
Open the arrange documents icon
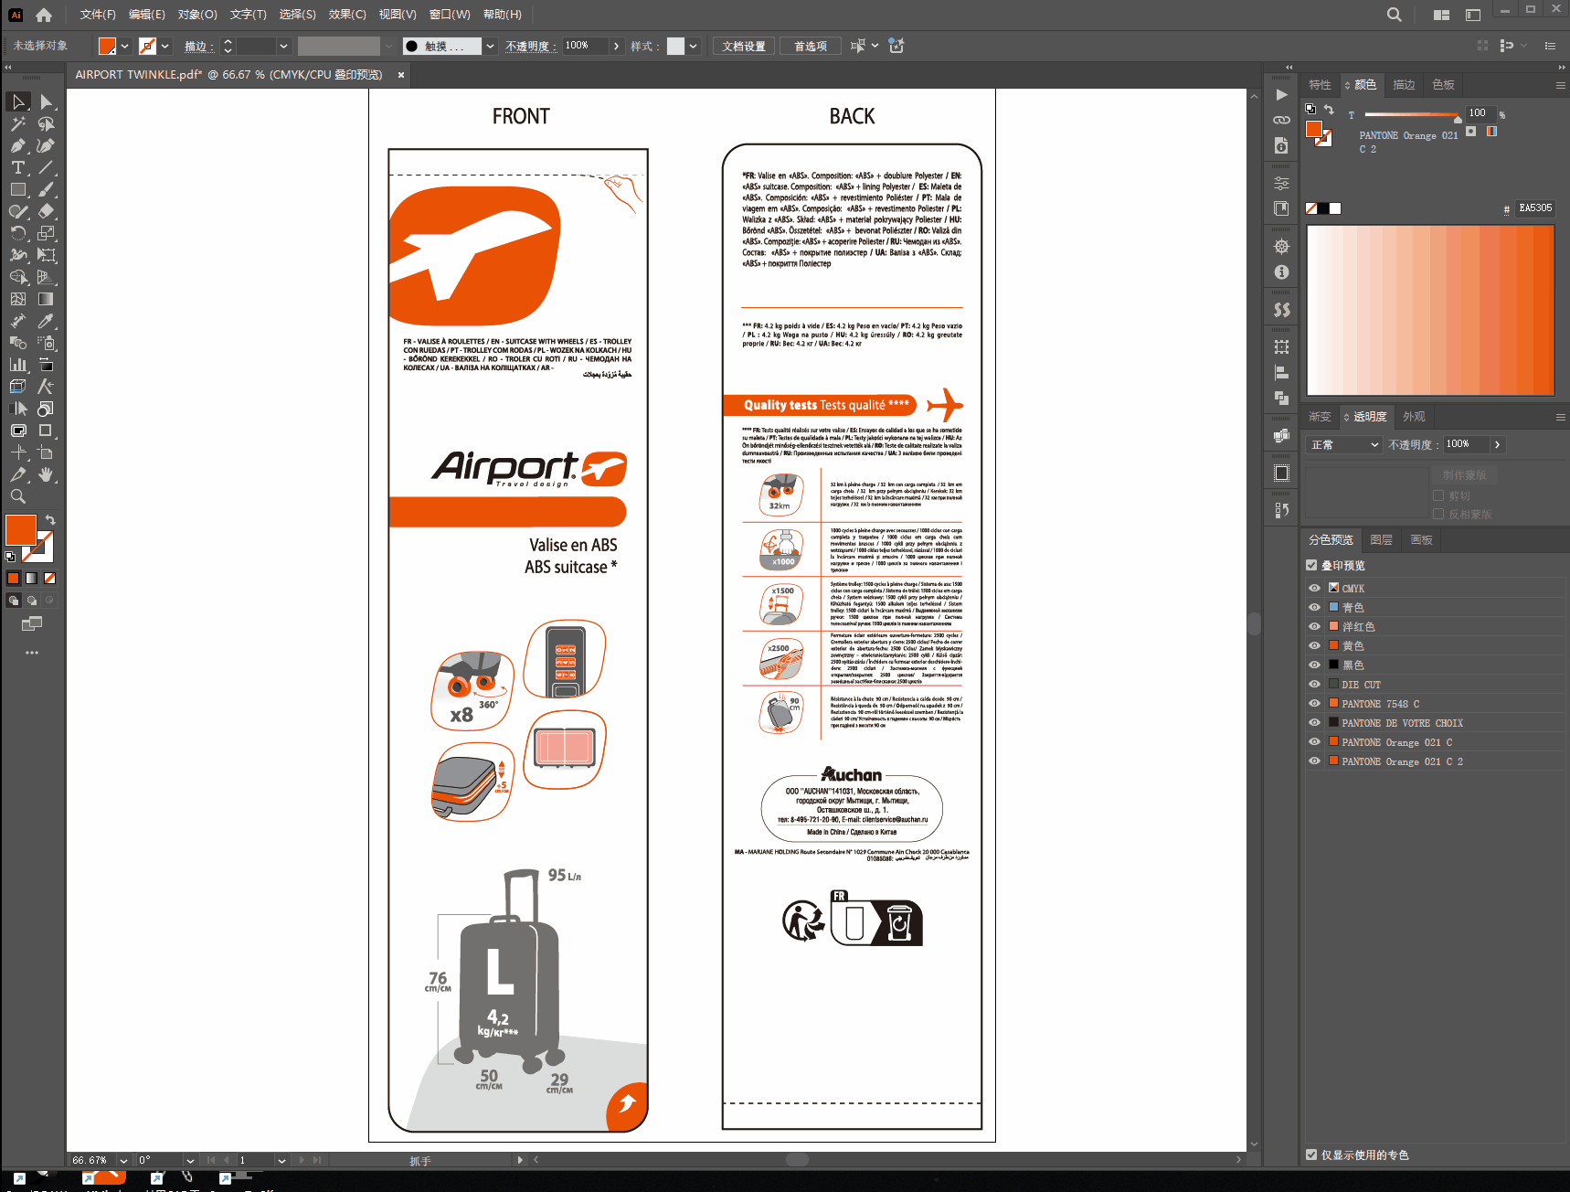pos(1442,15)
